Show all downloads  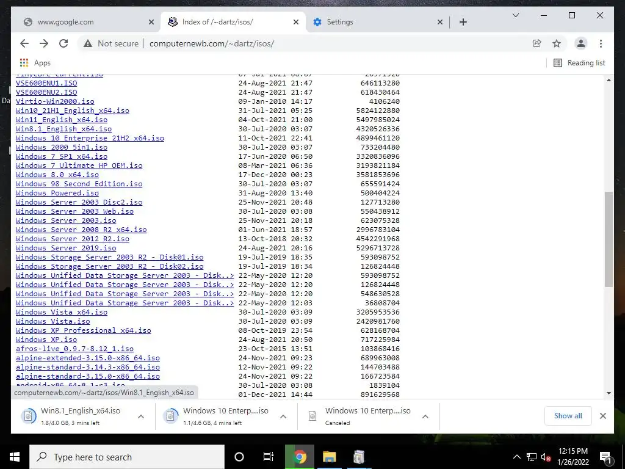(568, 416)
